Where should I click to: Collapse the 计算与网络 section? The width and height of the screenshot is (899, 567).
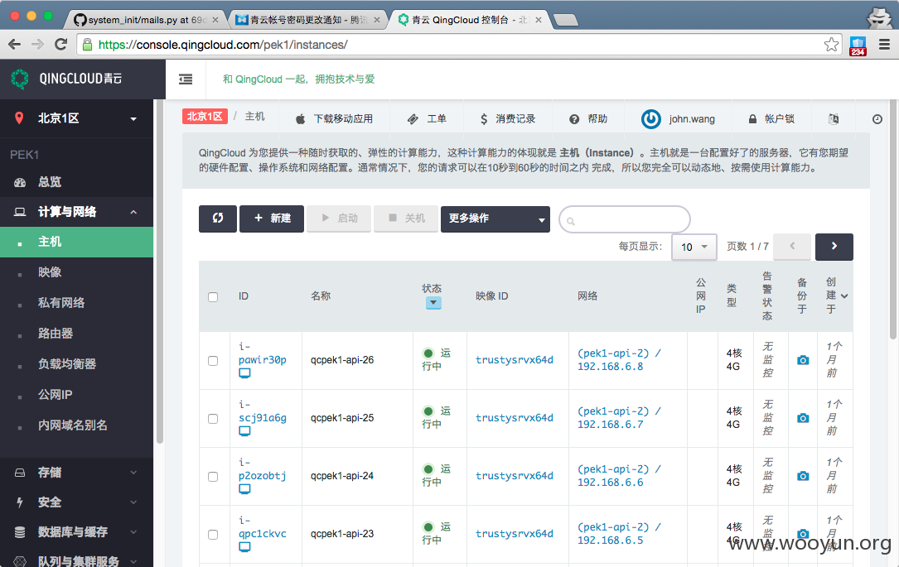coord(77,212)
